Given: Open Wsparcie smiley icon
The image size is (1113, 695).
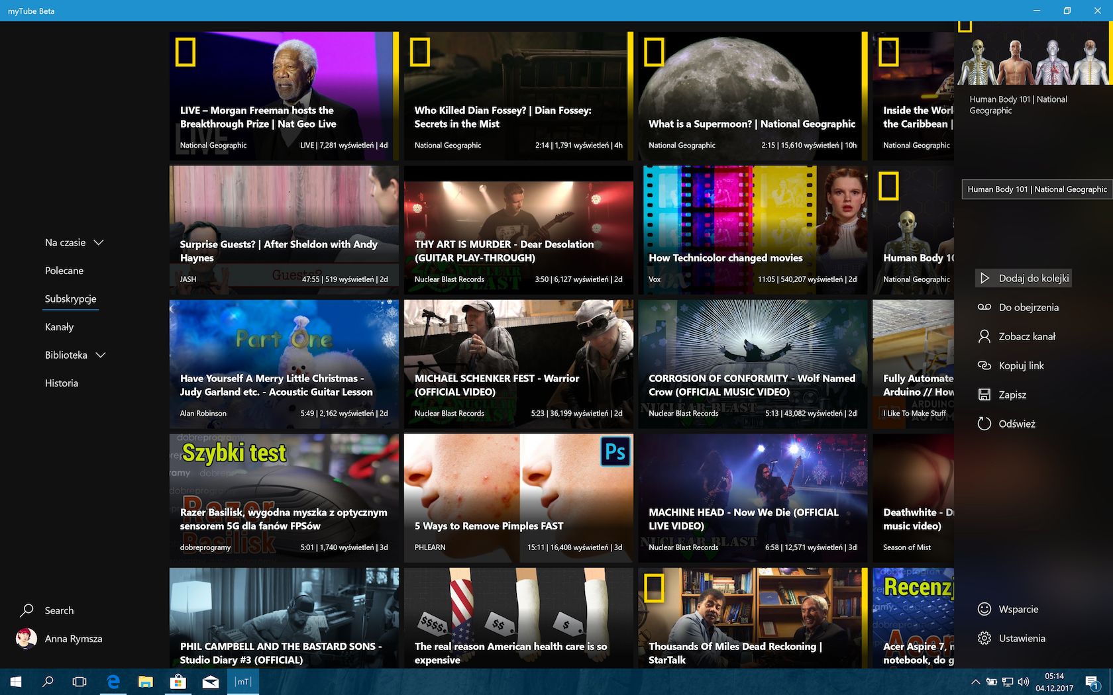Looking at the screenshot, I should 984,609.
